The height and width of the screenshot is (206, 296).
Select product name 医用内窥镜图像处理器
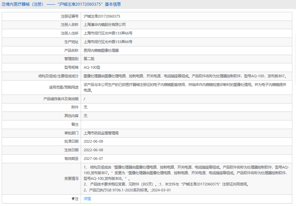pyautogui.click(x=101, y=50)
